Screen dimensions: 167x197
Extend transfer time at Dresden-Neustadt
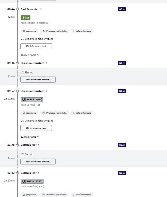click(38, 80)
